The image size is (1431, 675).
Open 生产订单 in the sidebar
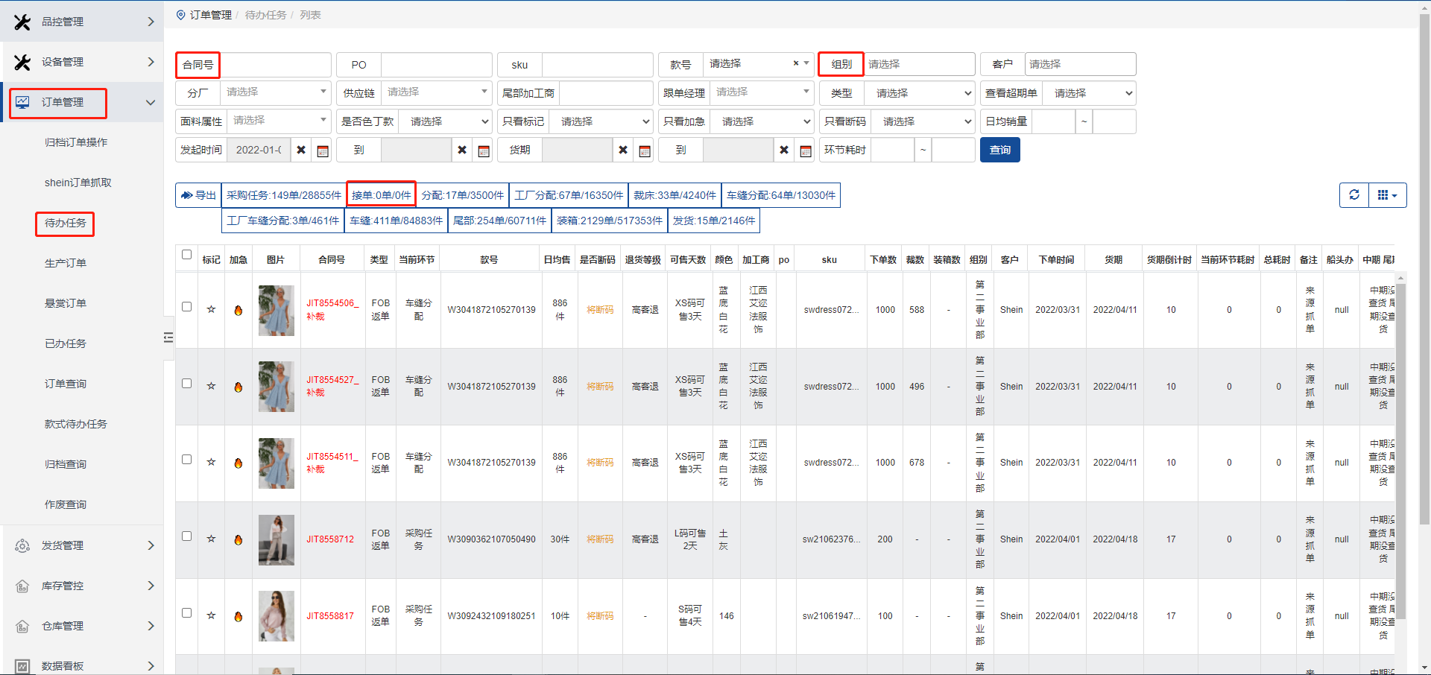coord(66,263)
